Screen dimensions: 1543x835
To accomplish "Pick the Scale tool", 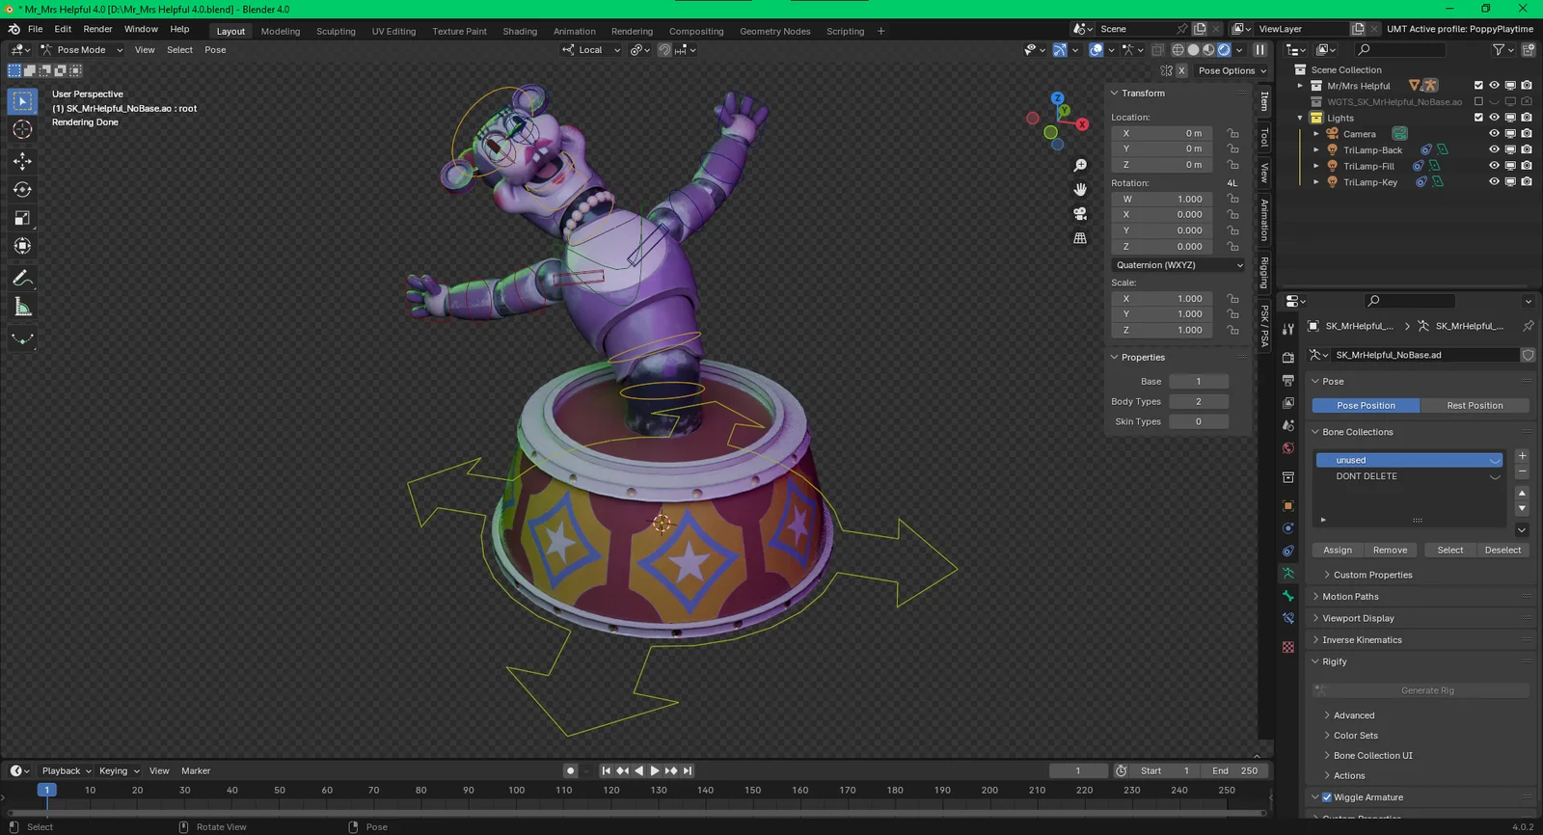I will (x=22, y=218).
